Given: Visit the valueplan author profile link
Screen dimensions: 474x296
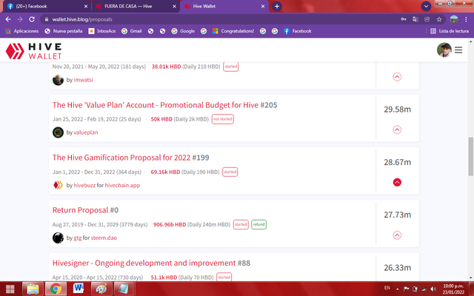Looking at the screenshot, I should click(86, 132).
